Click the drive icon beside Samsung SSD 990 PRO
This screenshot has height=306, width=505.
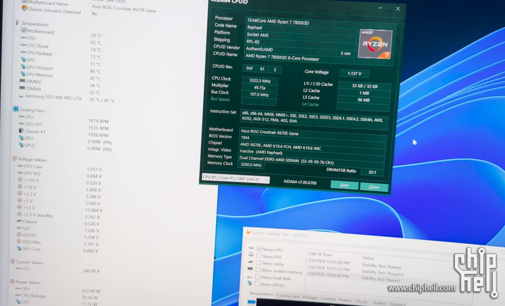[x=22, y=96]
